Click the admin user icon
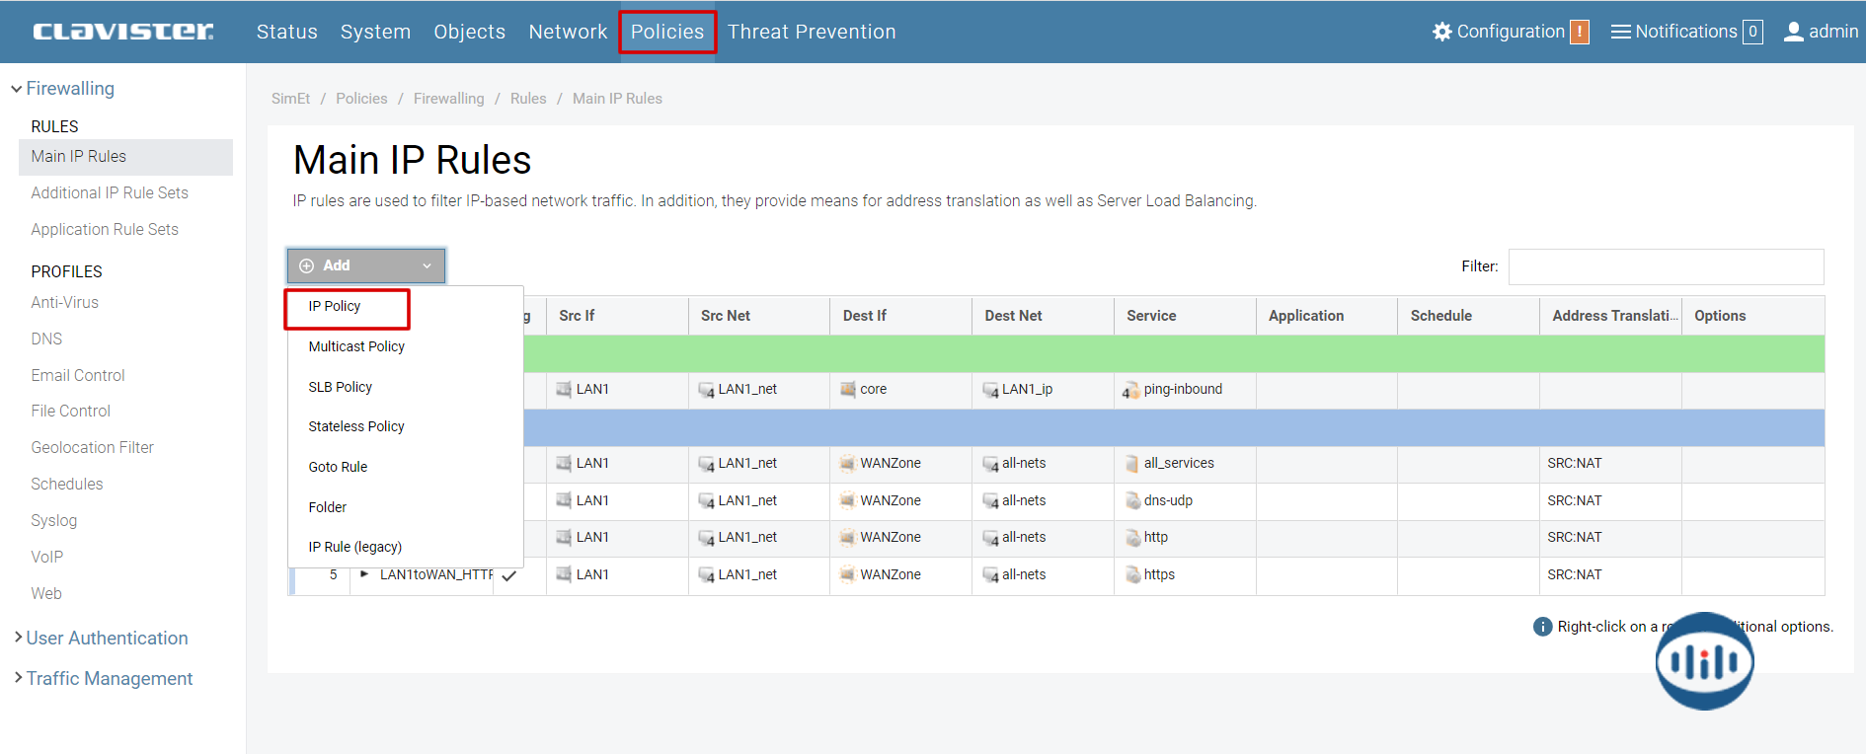The image size is (1866, 754). click(1793, 32)
